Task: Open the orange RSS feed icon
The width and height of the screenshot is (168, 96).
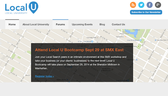Action: tap(133, 5)
